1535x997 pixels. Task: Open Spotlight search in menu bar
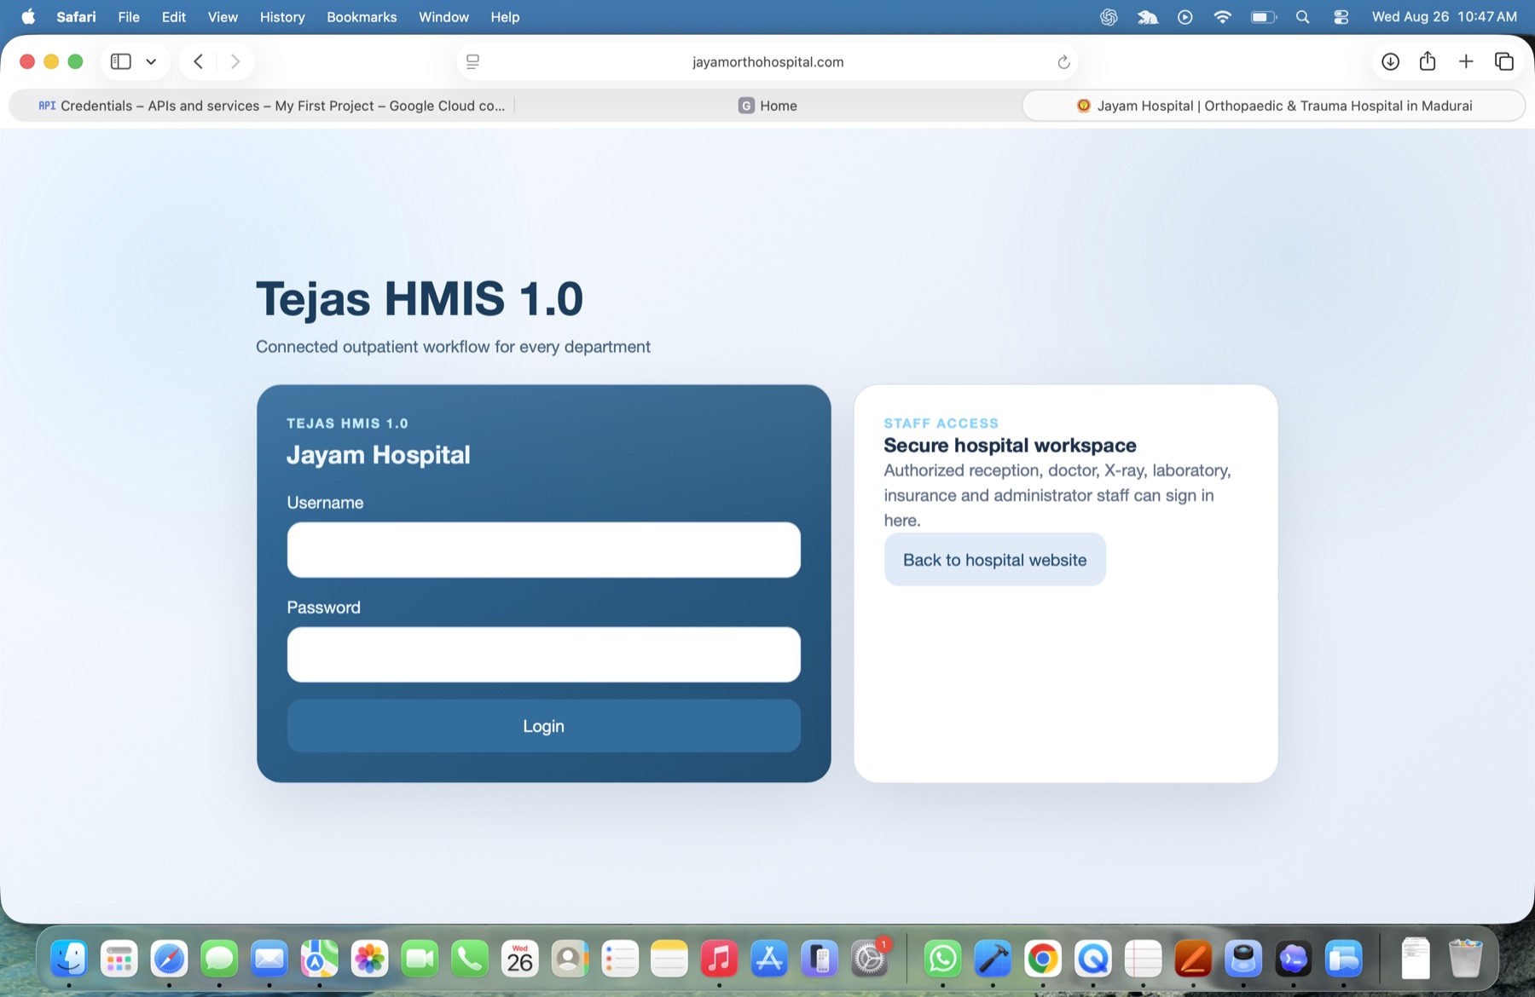[1302, 17]
